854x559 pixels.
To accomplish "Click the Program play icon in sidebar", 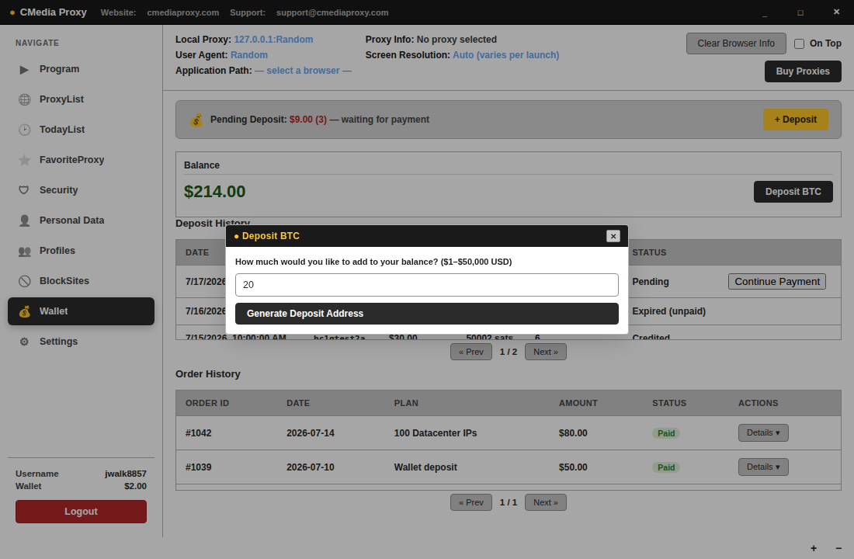I will [x=24, y=69].
